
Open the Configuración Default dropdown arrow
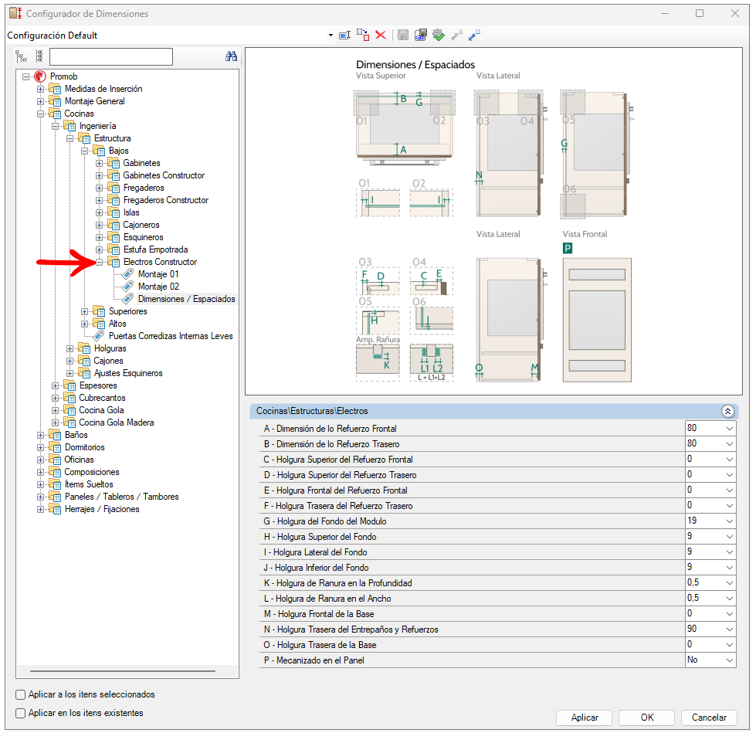331,36
